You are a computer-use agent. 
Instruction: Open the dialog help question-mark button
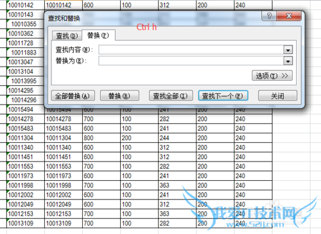tap(269, 16)
